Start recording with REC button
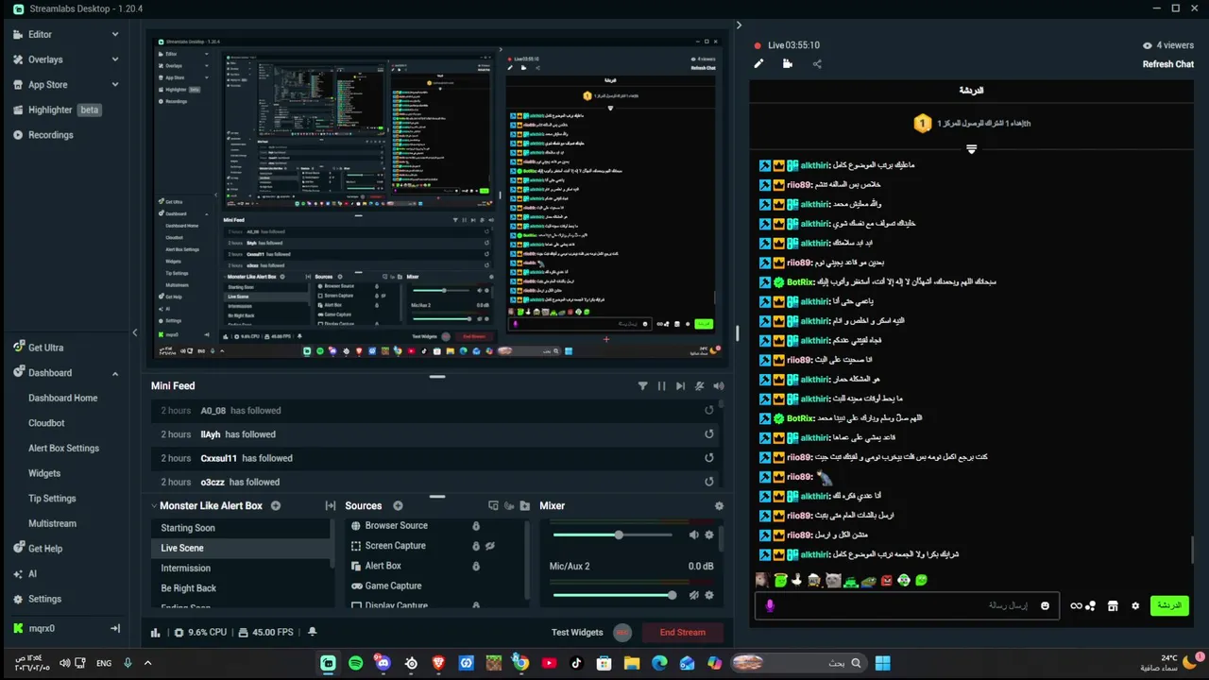Screen dimensions: 1209x680 622,632
